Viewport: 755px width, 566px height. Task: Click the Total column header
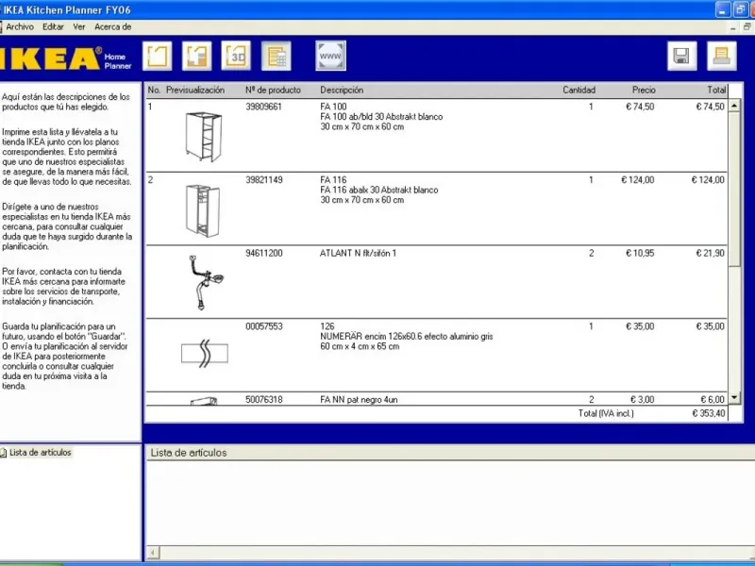click(x=716, y=90)
